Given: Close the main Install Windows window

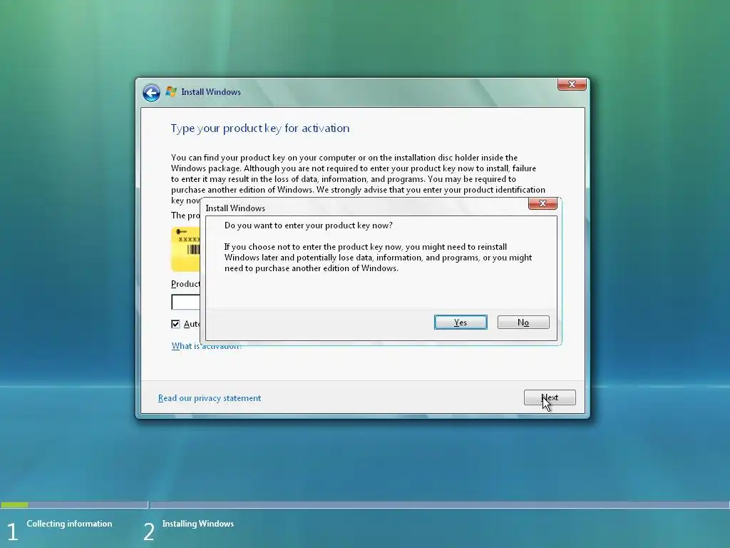Looking at the screenshot, I should (x=572, y=84).
